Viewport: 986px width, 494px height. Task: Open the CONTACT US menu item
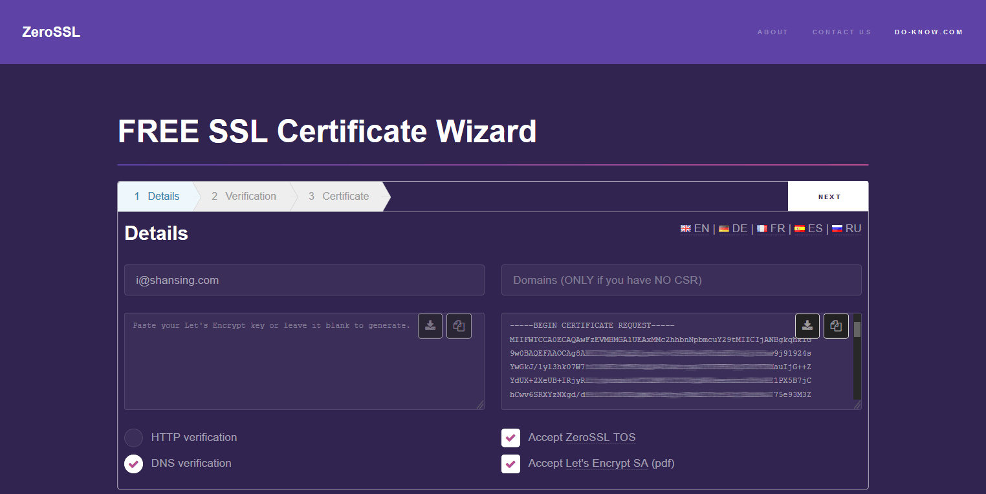point(842,32)
